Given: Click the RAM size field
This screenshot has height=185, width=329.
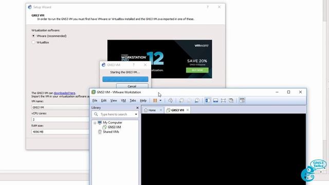Looking at the screenshot, I should 60,132.
